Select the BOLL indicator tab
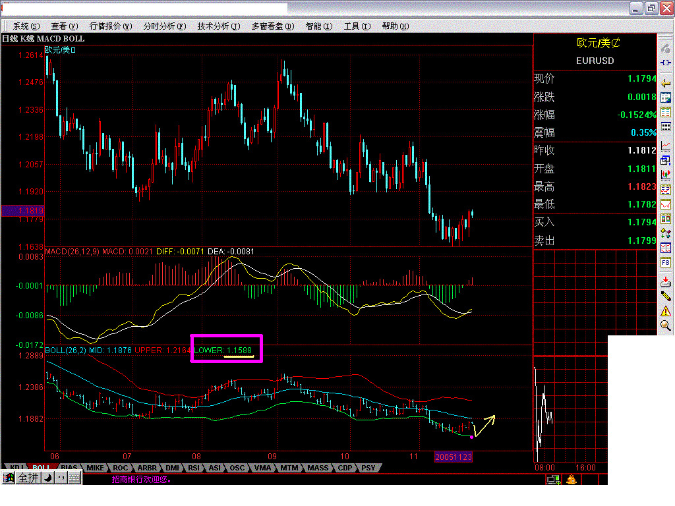 [42, 468]
